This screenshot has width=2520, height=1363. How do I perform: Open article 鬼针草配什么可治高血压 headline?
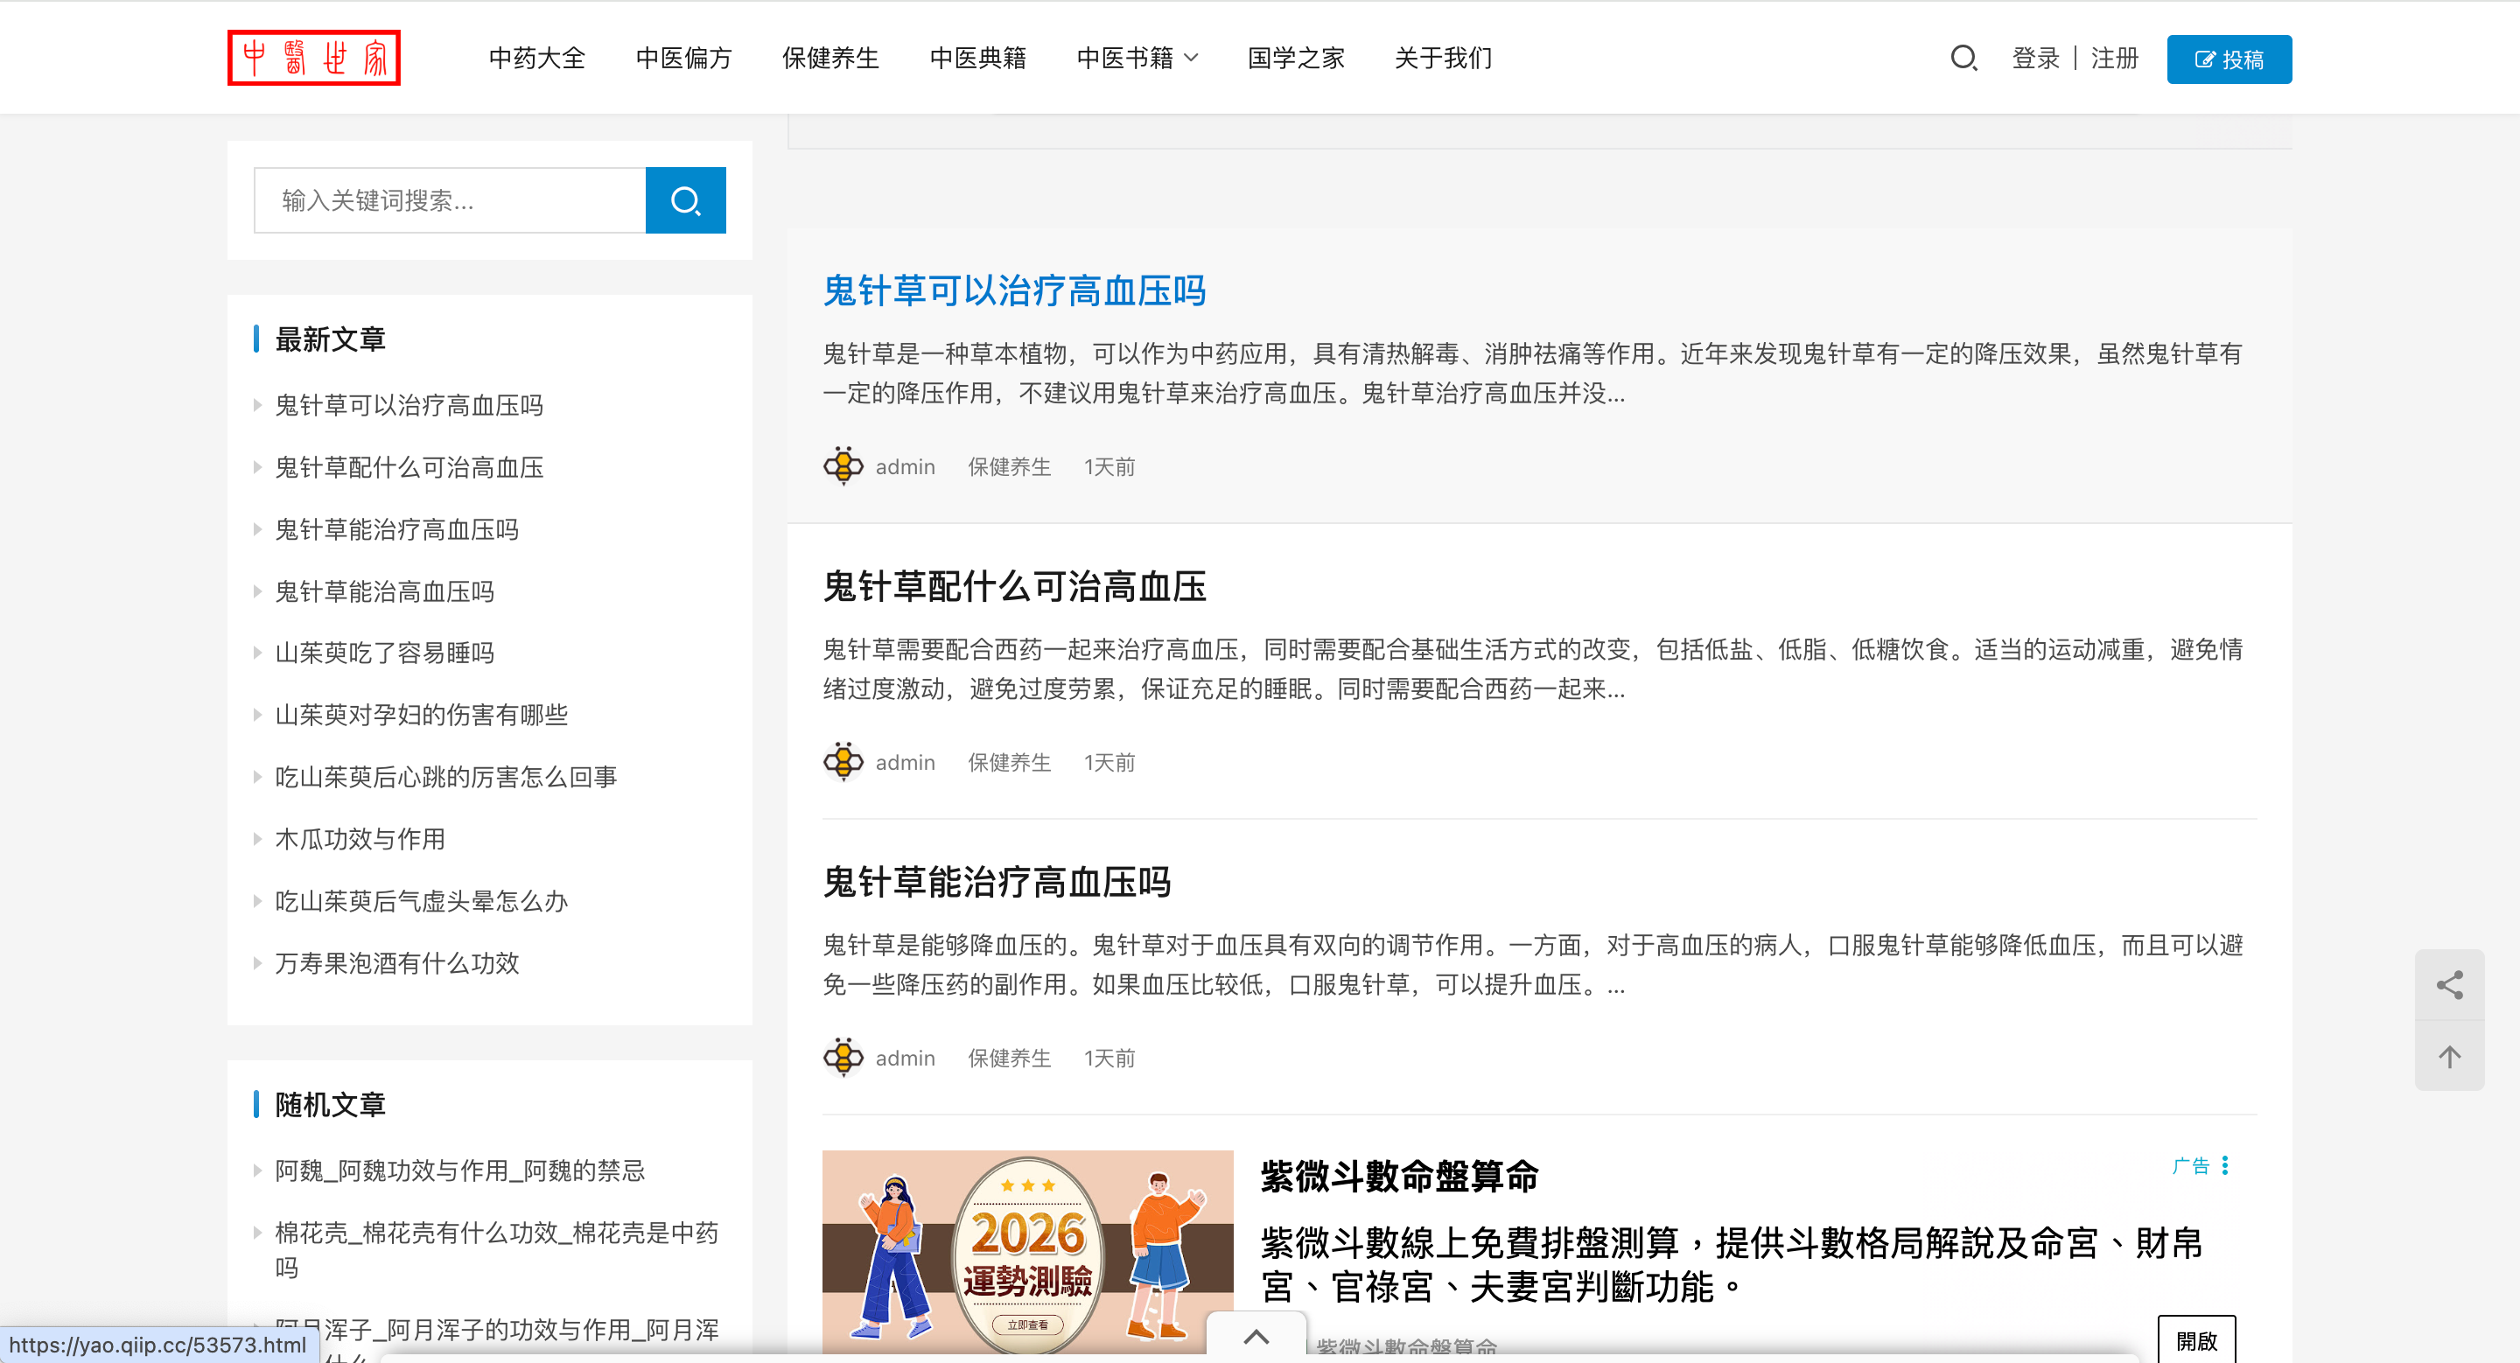point(1013,587)
